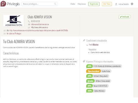The image size is (138, 103).
Task: Click the icon beside the Alta link
Action: [5, 31]
